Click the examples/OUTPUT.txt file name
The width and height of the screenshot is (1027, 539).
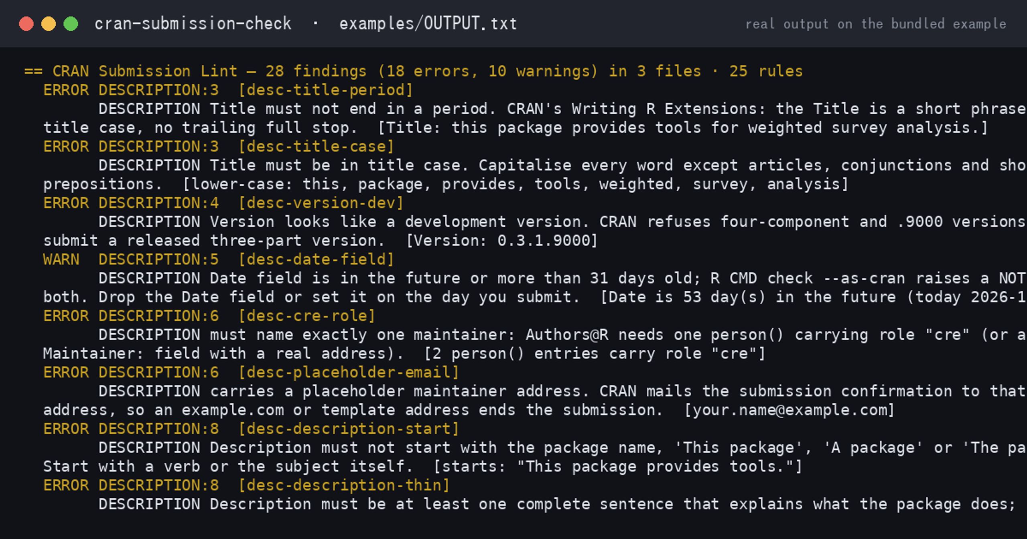pos(428,24)
